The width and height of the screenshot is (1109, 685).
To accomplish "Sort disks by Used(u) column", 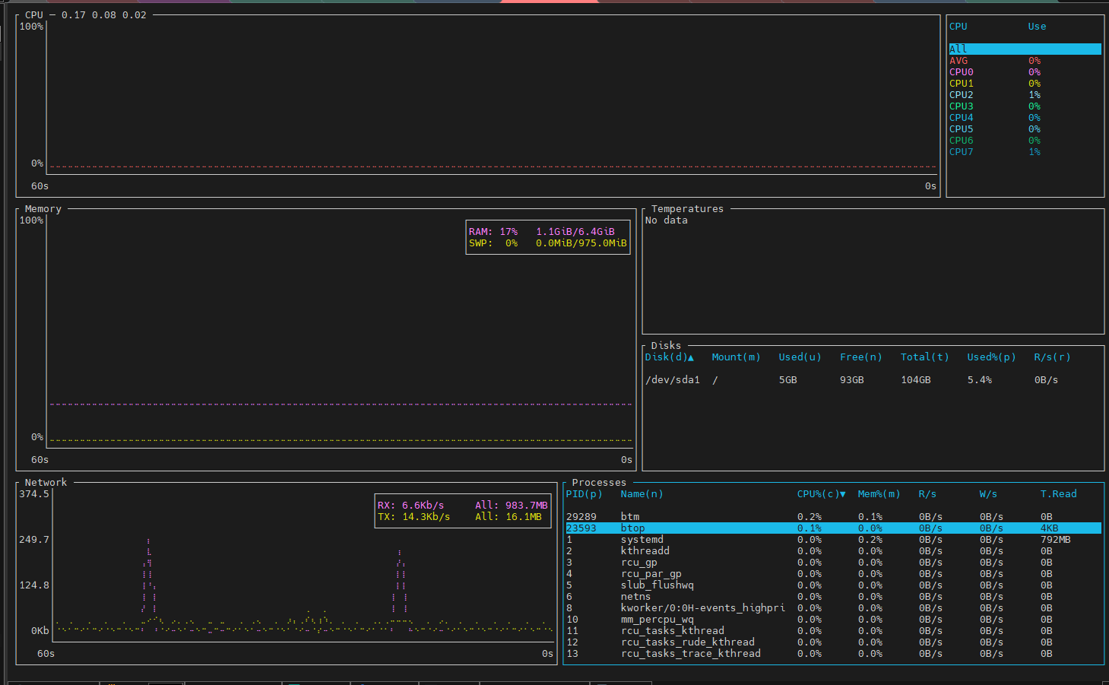I will click(800, 357).
